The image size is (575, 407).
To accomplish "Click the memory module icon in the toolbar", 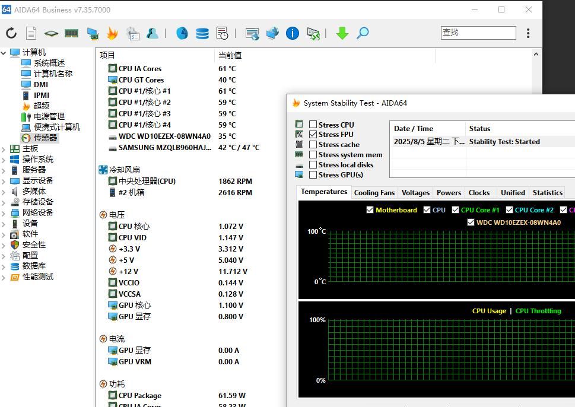I will (x=72, y=33).
